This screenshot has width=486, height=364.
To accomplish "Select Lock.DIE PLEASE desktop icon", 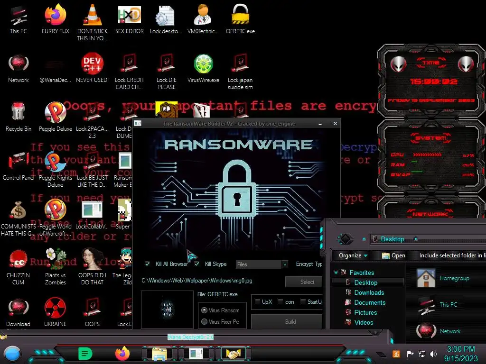I will pos(167,71).
